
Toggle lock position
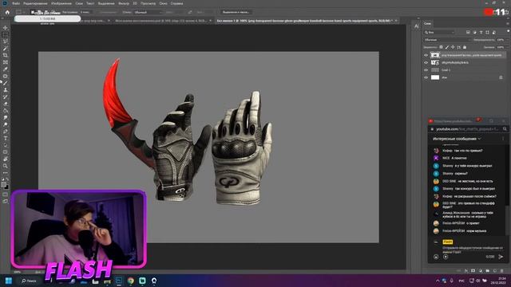(453, 47)
